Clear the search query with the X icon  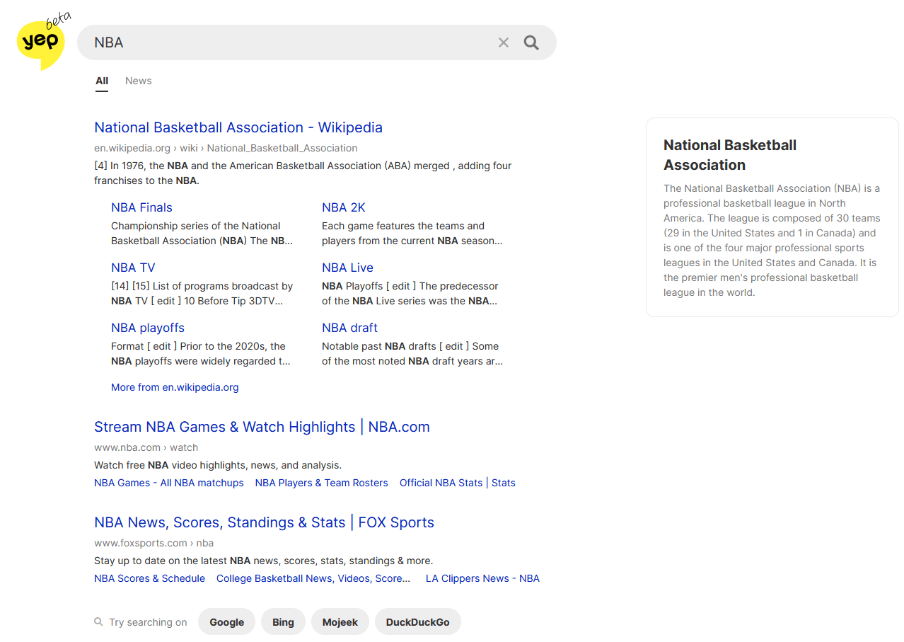click(504, 42)
